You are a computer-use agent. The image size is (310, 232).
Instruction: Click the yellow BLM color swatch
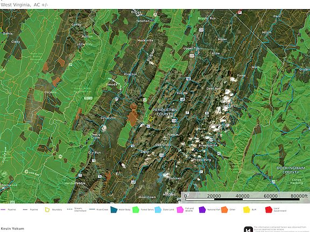point(246,209)
